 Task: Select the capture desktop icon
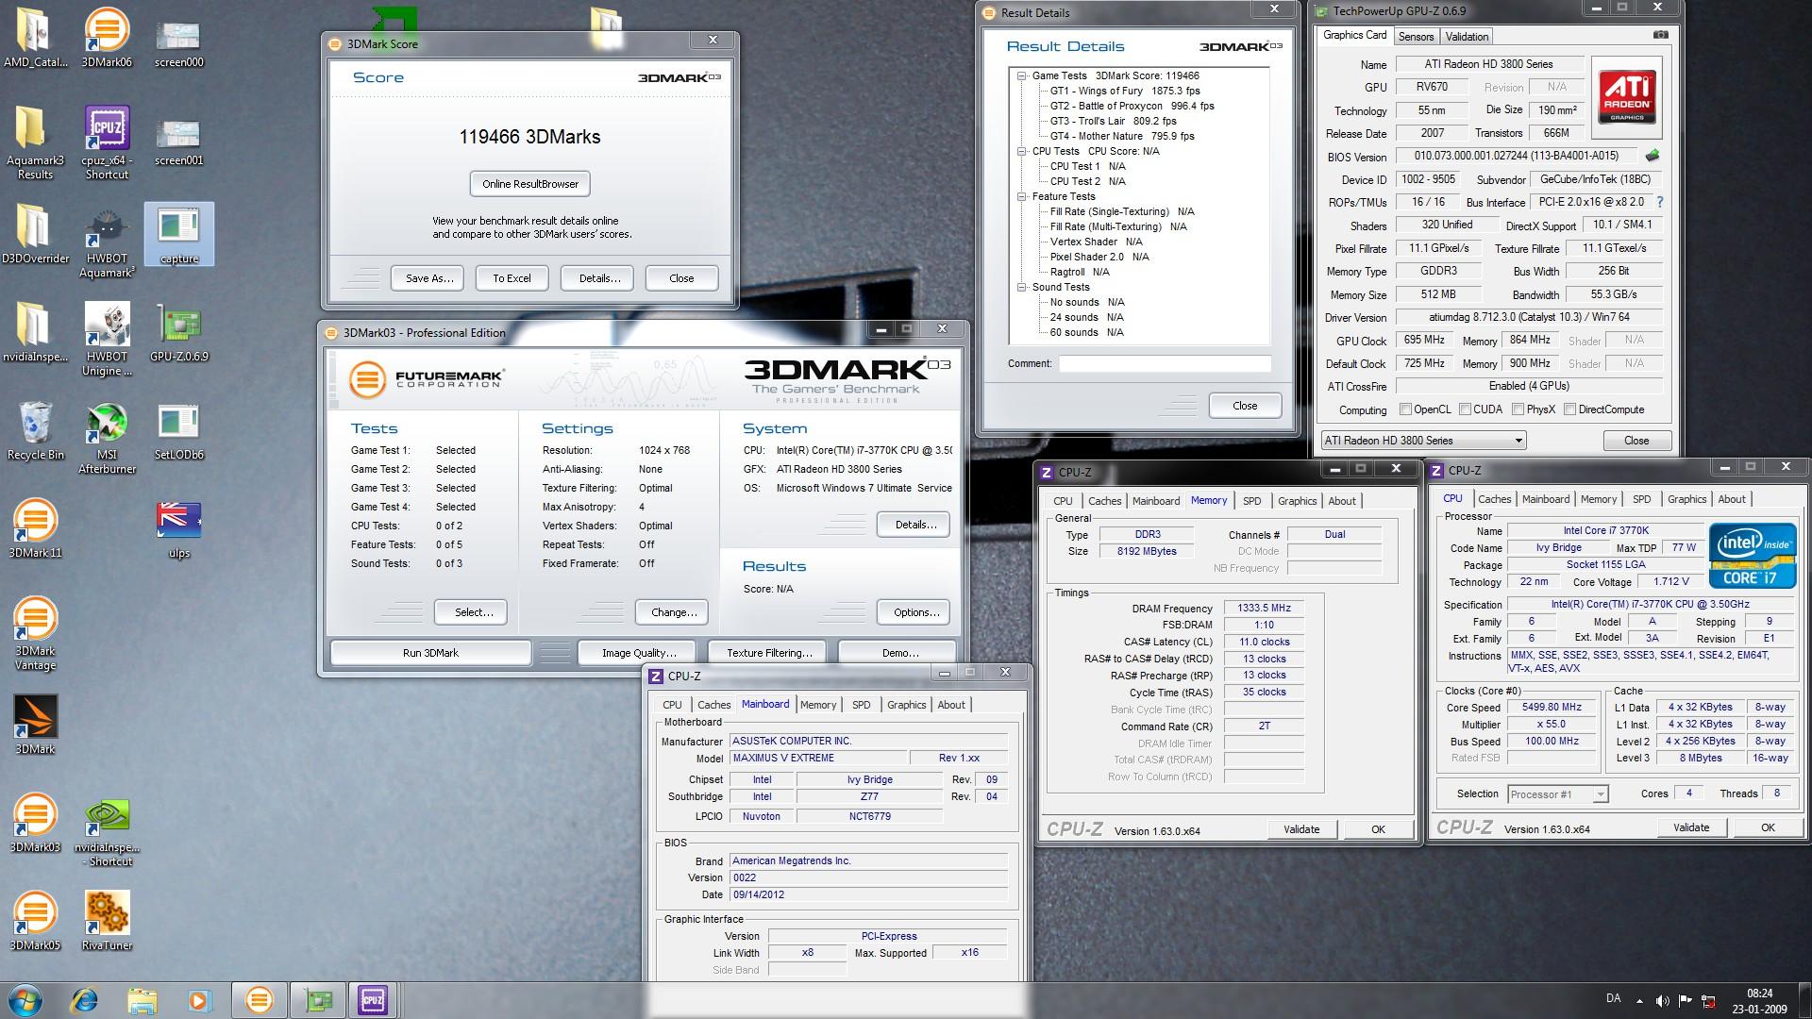pos(178,234)
